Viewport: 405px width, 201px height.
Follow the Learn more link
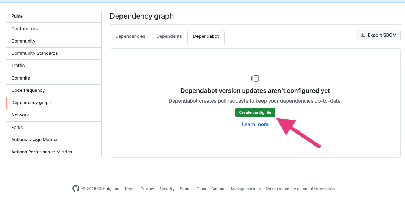coord(255,125)
